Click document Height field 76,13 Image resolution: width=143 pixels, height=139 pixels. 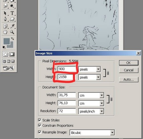click(x=67, y=103)
